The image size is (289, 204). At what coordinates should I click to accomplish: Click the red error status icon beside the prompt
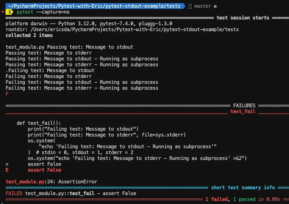click(x=2, y=12)
